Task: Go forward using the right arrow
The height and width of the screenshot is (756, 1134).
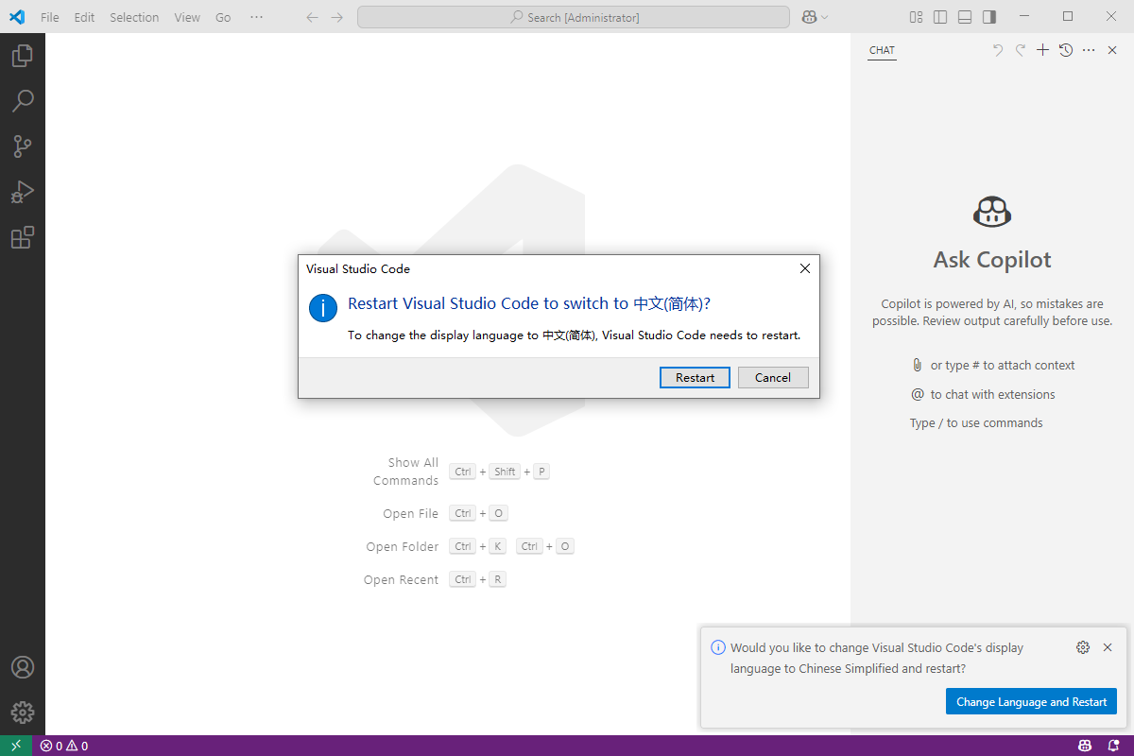Action: [x=337, y=17]
